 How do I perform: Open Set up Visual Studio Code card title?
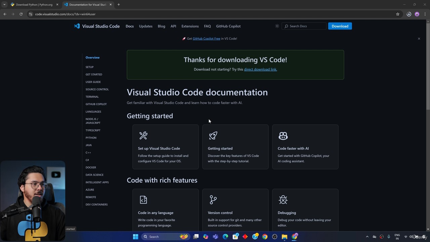[x=159, y=148]
